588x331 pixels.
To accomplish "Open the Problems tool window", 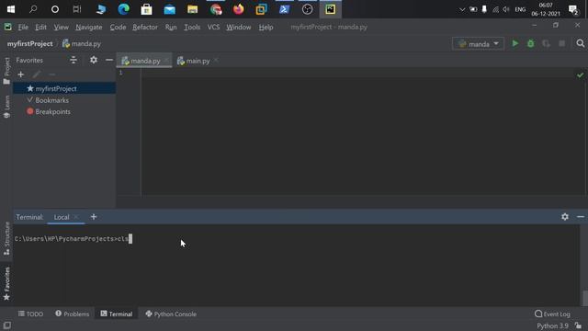I will pyautogui.click(x=72, y=314).
